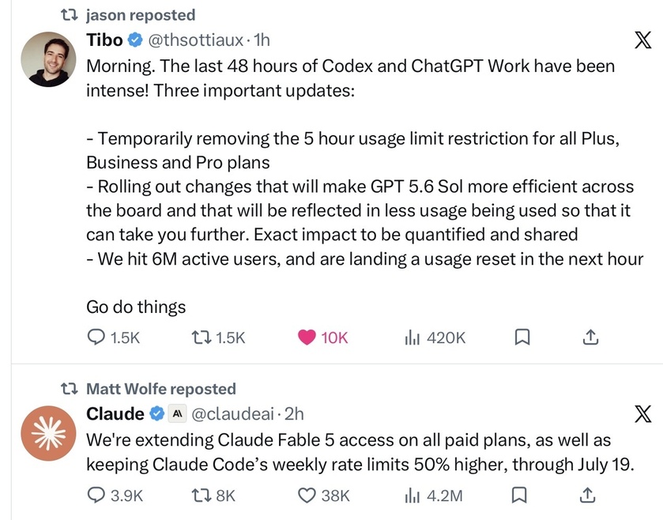
Task: Repost Tibo's Codex update post
Action: point(218,337)
